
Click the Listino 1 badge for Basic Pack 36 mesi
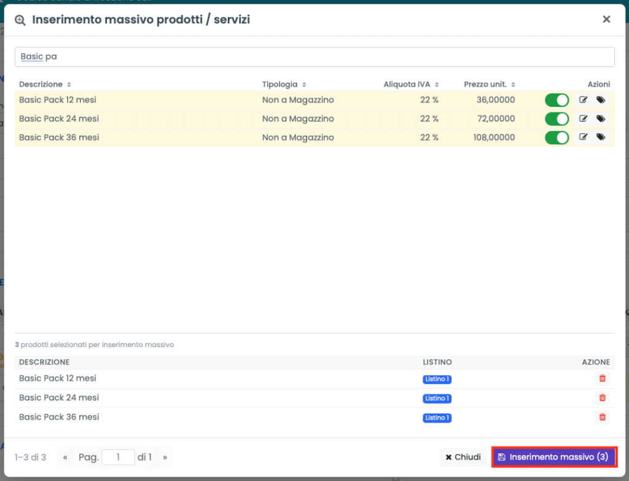point(437,418)
